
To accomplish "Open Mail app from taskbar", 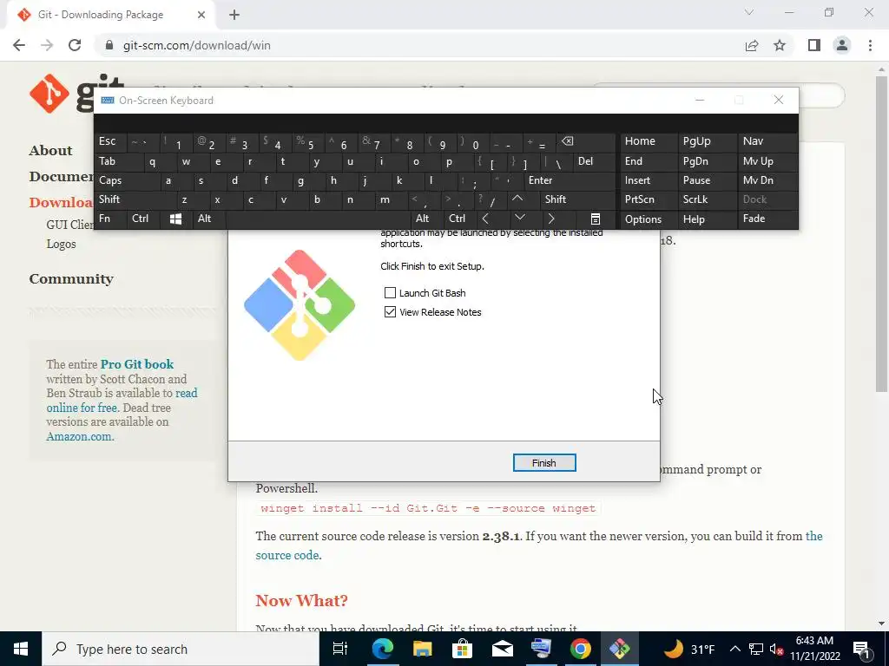I will click(502, 649).
